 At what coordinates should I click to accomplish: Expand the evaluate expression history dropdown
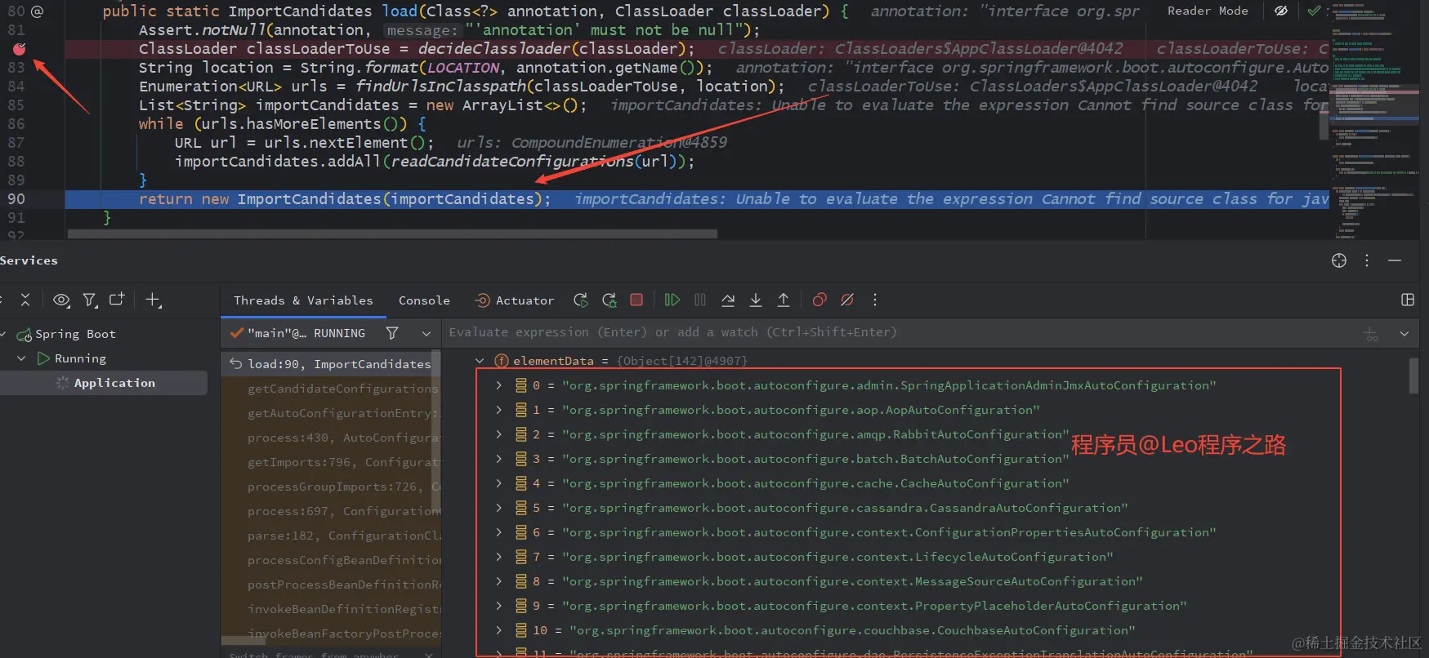(1404, 333)
